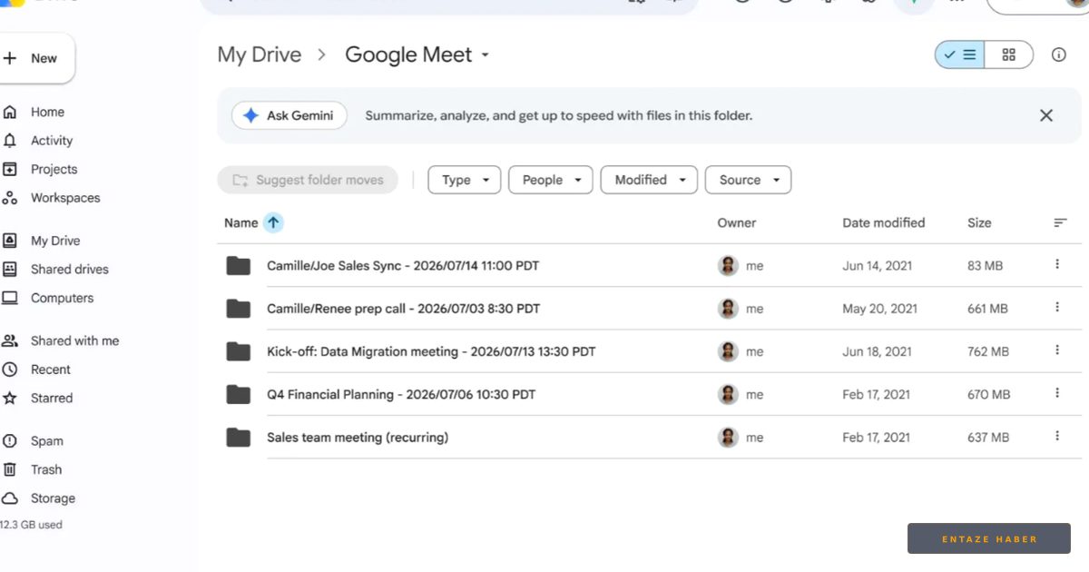Select Q4 Financial Planning - 2026/07/06 folder name
The height and width of the screenshot is (572, 1089).
click(401, 395)
